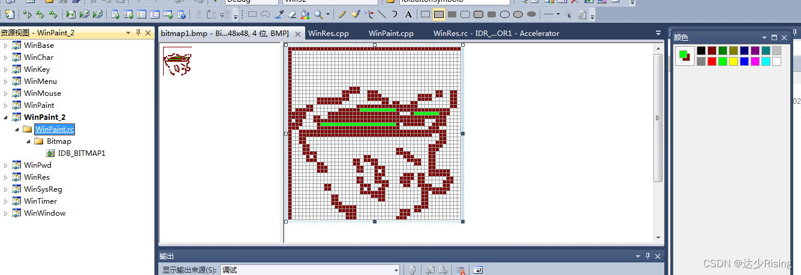
Task: Choose the magenta color swatch
Action: click(x=755, y=61)
